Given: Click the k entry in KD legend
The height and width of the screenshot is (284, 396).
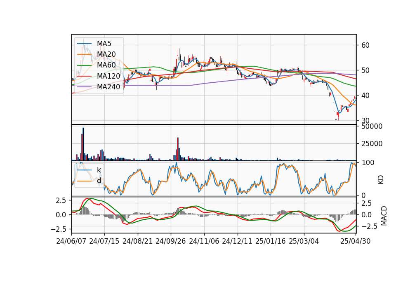Looking at the screenshot, I should [x=99, y=170].
